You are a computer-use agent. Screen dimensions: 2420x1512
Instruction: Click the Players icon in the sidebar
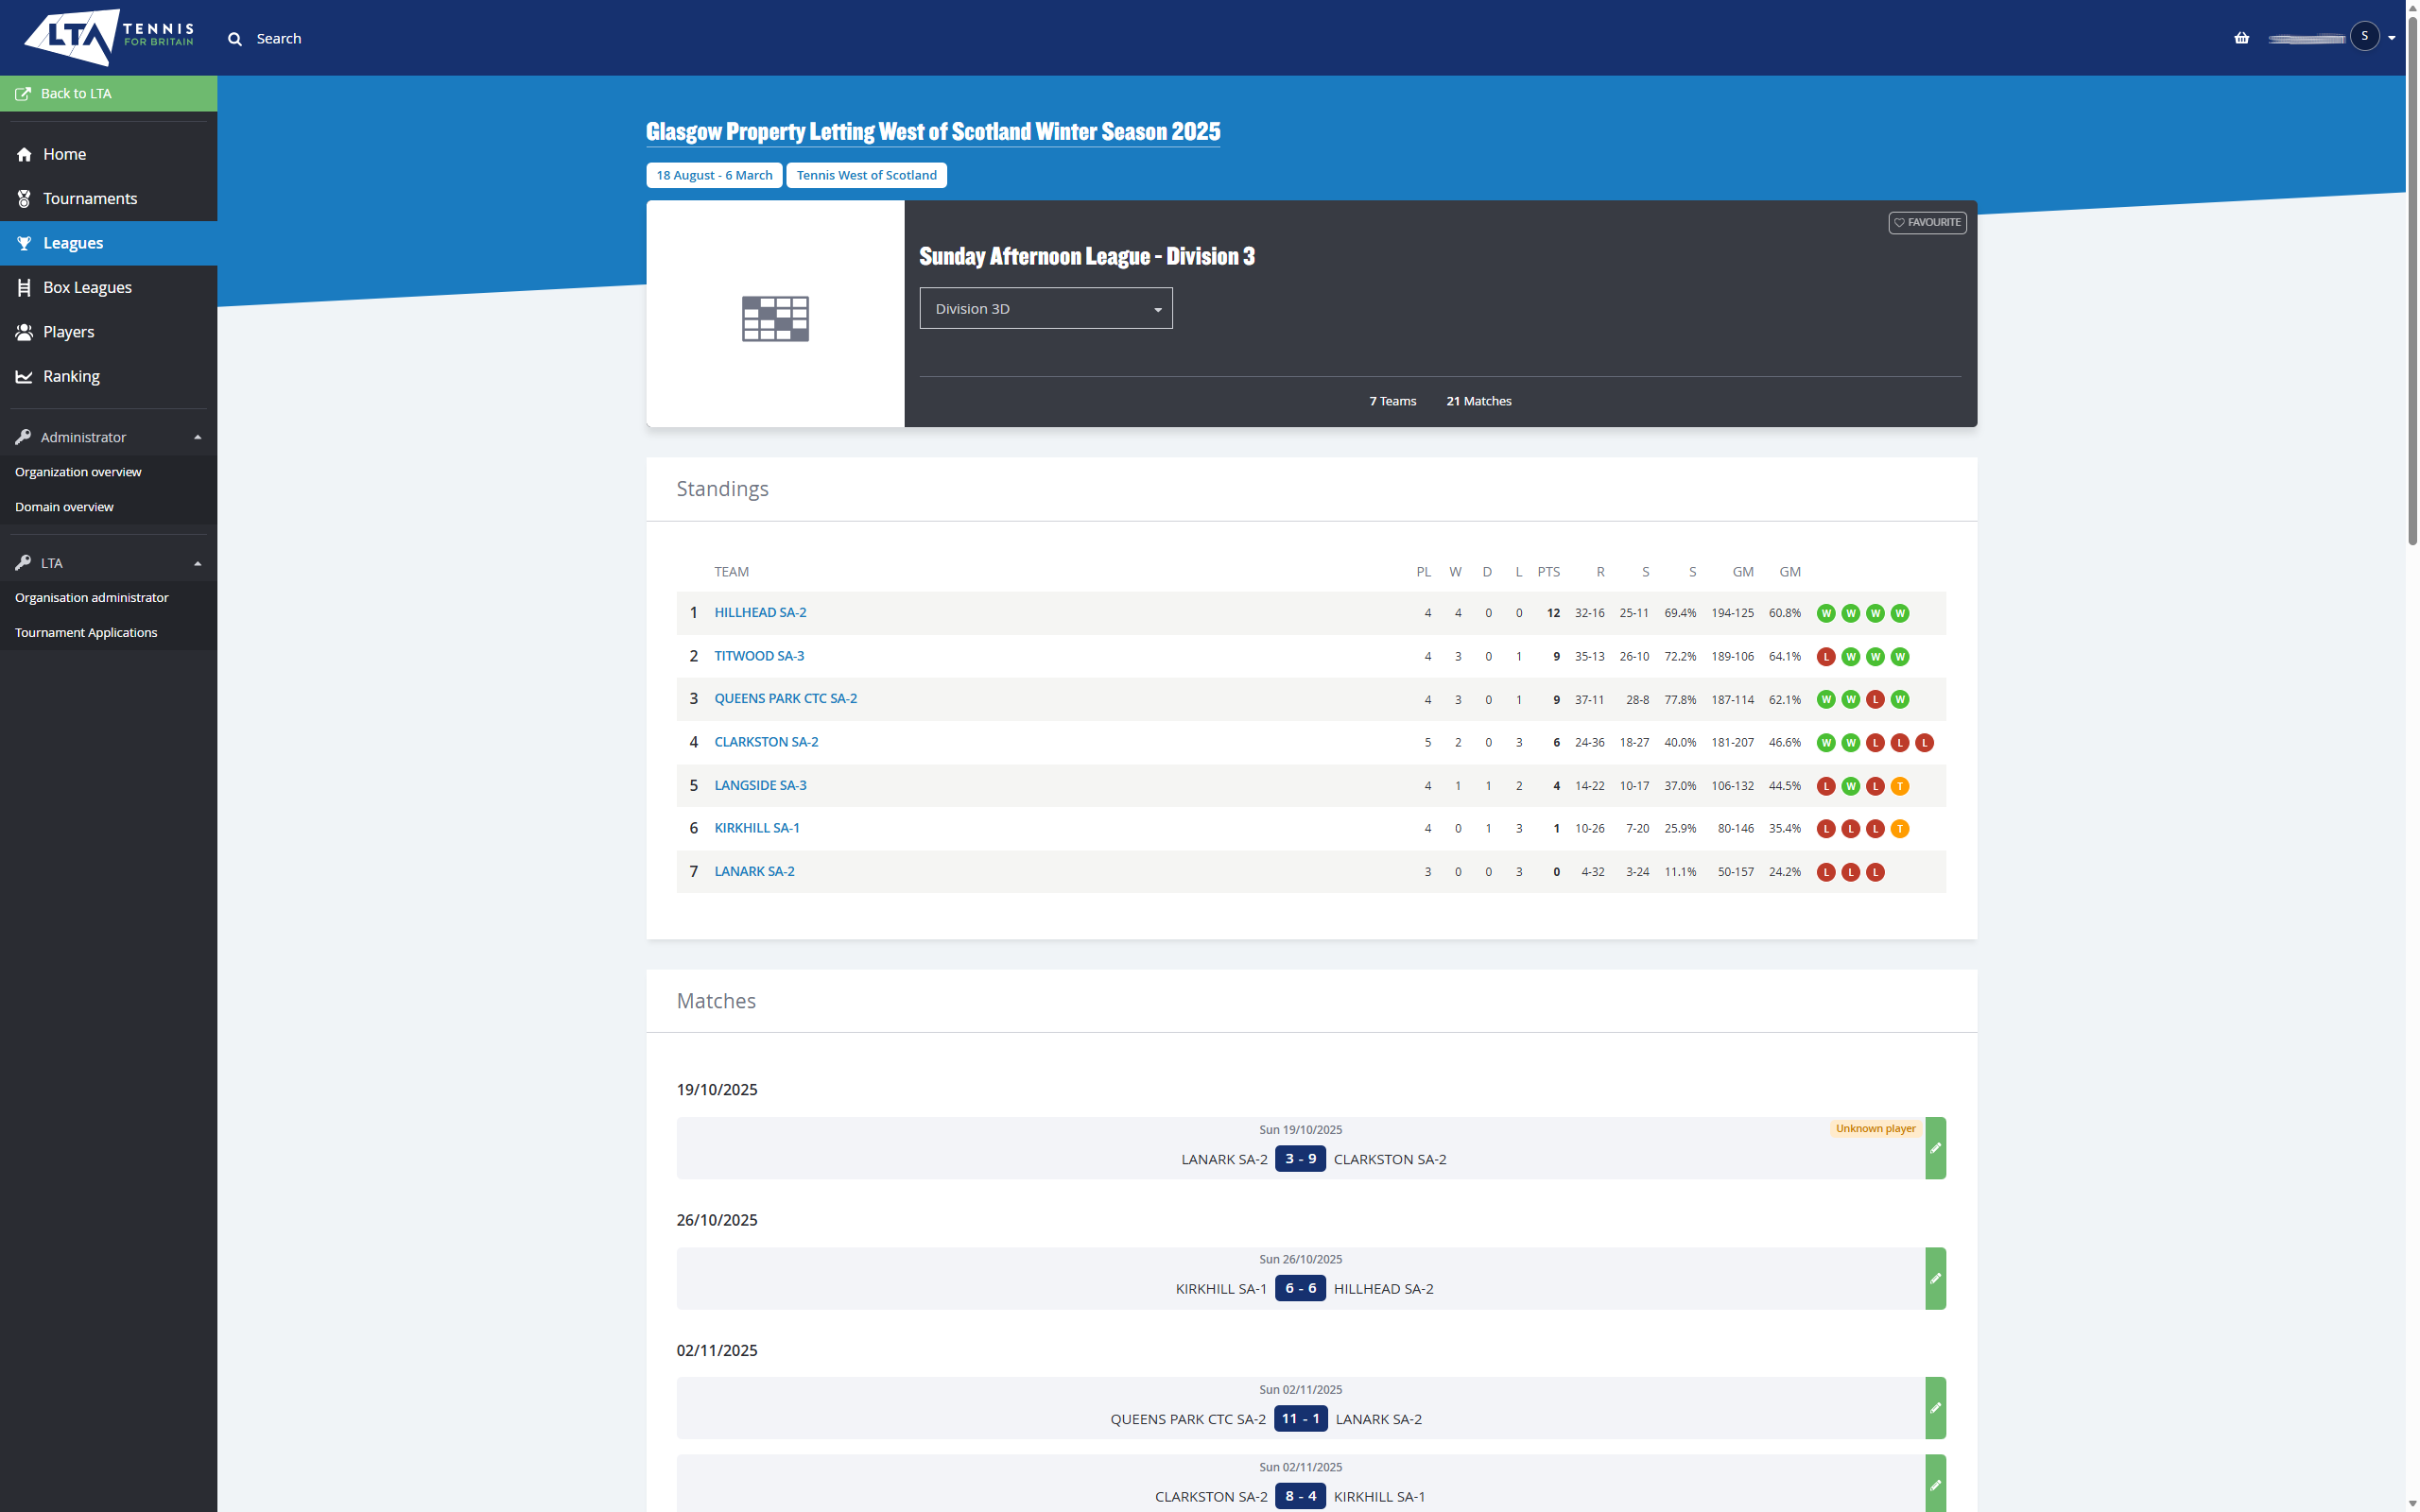pyautogui.click(x=24, y=331)
